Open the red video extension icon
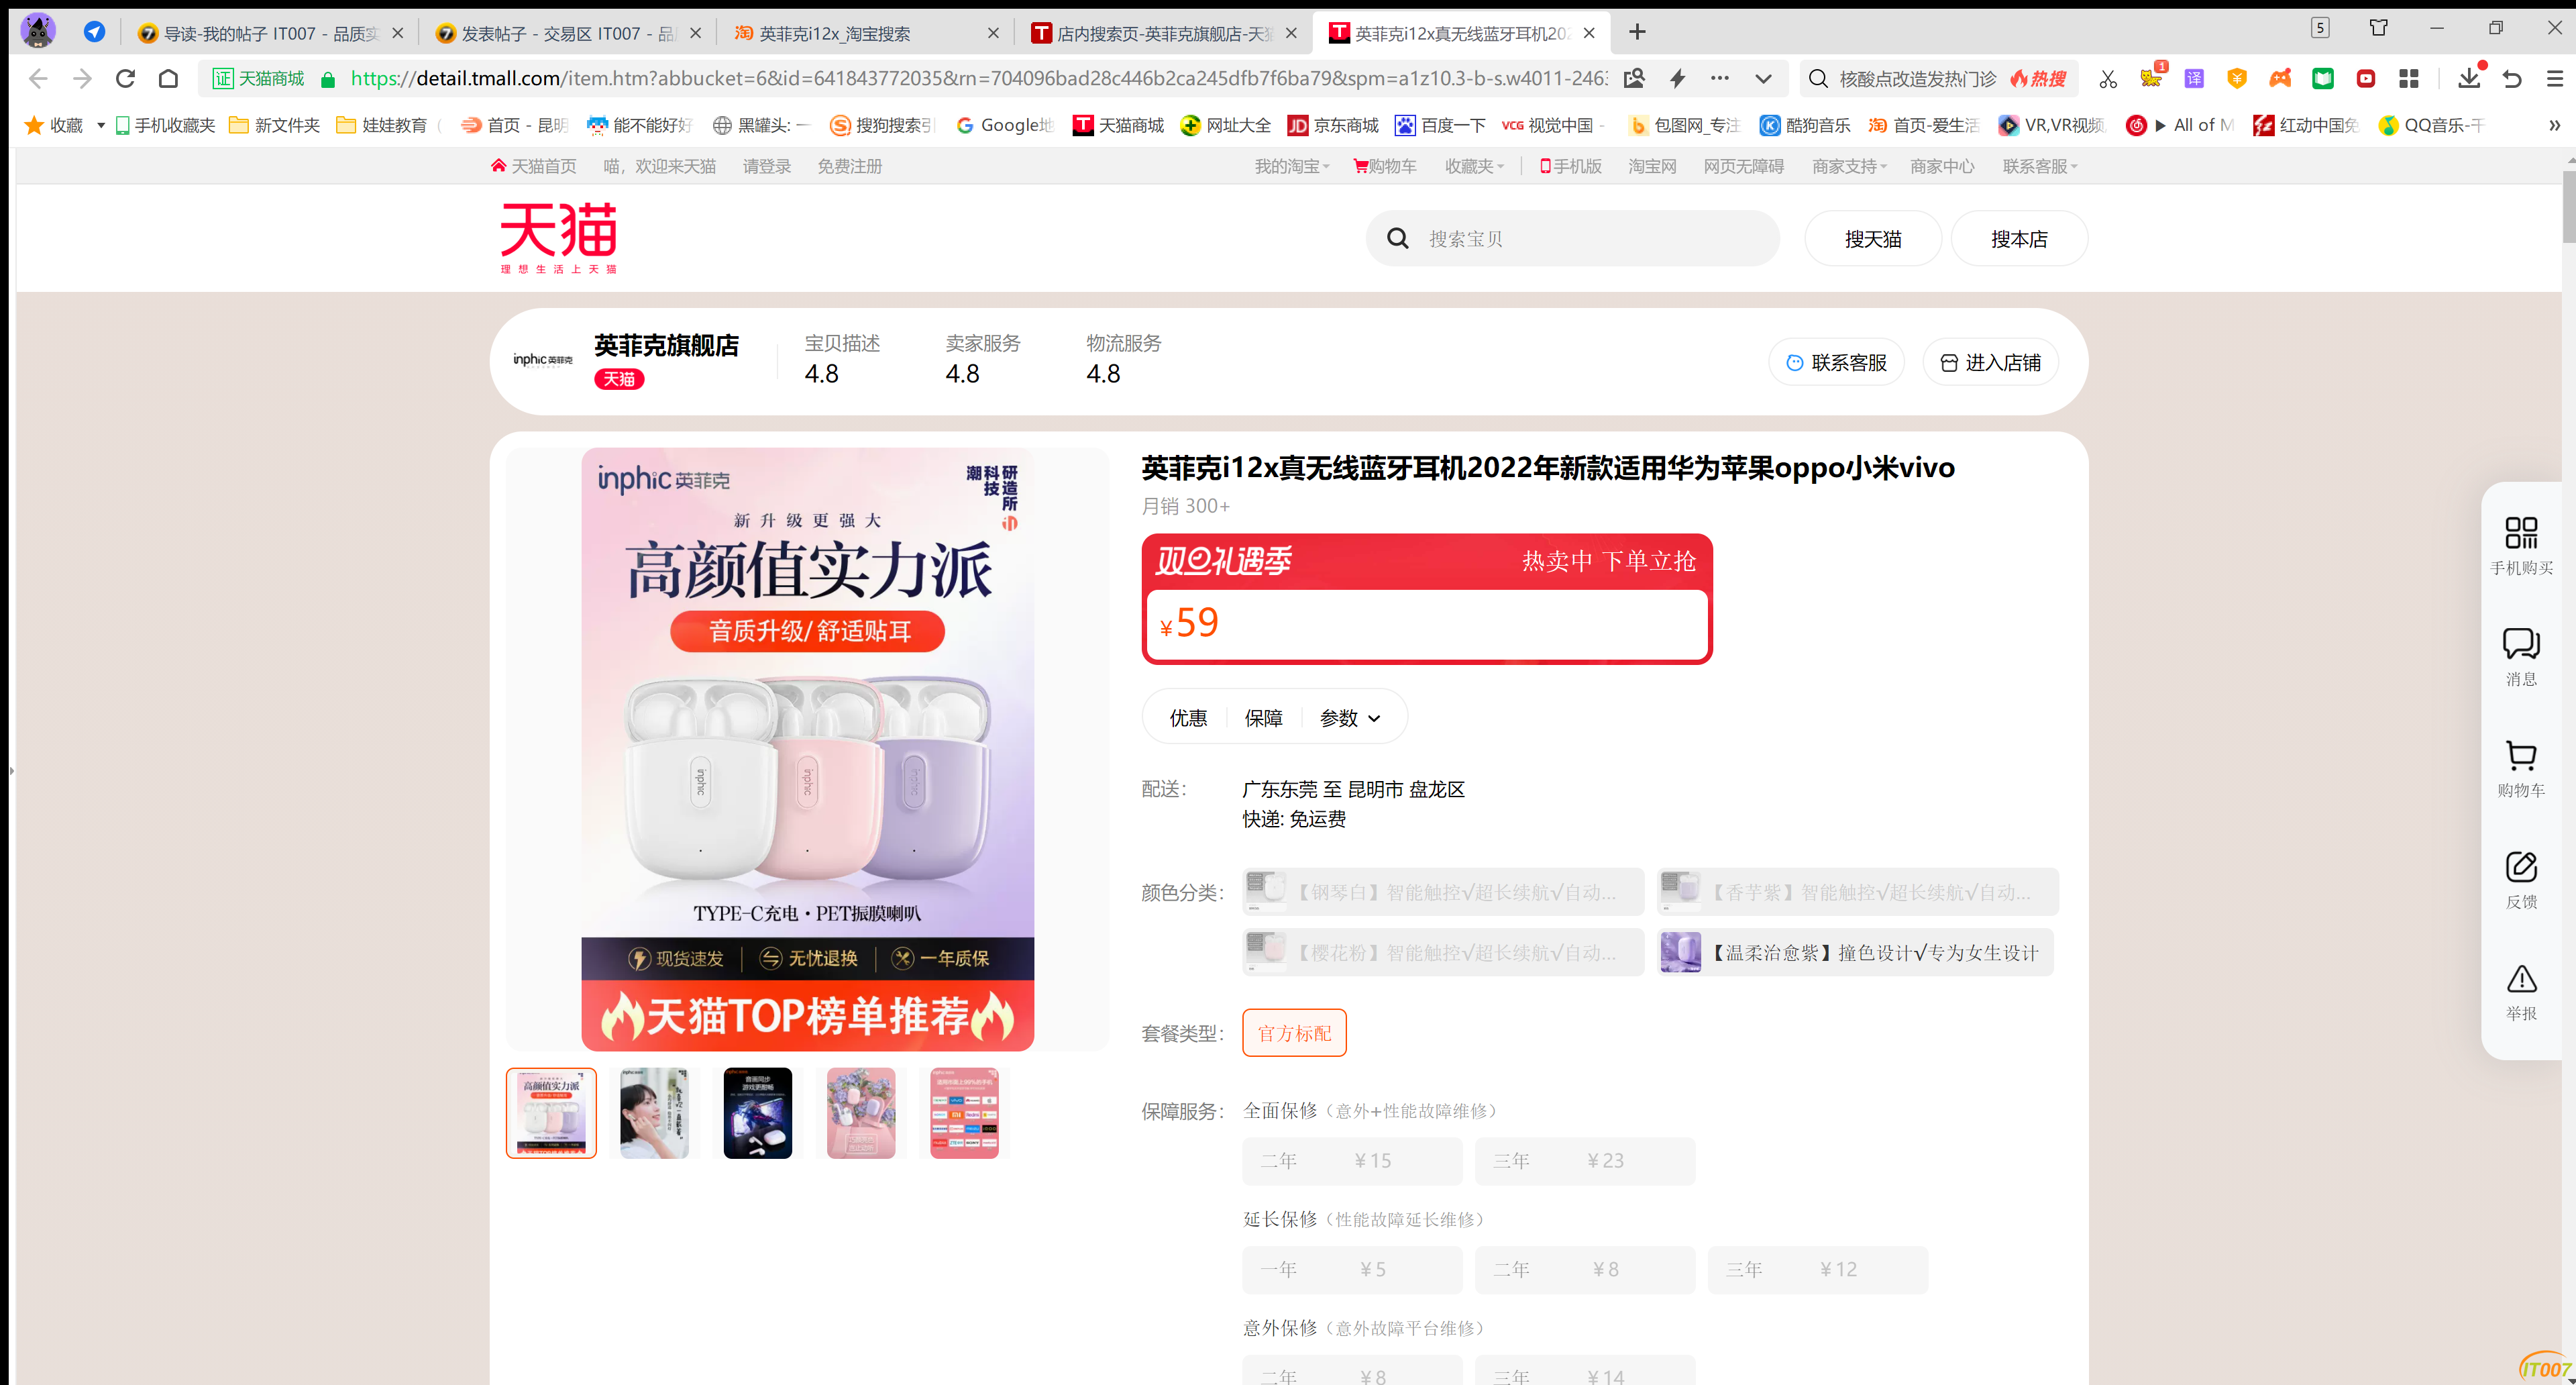The image size is (2576, 1385). coord(2366,79)
